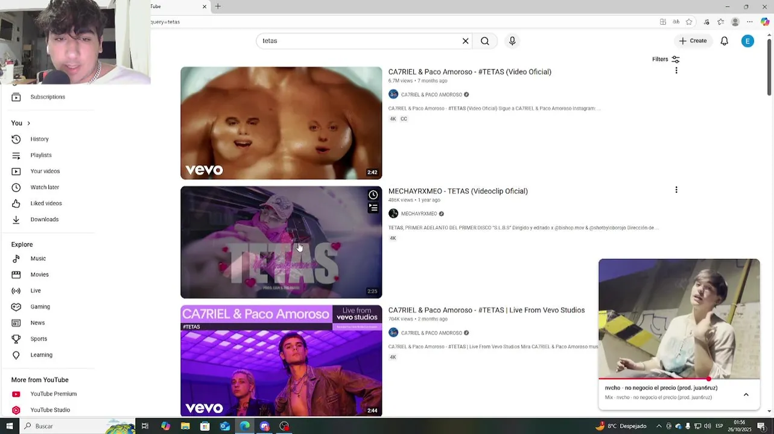Click the miniplayer video preview
Viewport: 774px width, 434px height.
pos(679,319)
